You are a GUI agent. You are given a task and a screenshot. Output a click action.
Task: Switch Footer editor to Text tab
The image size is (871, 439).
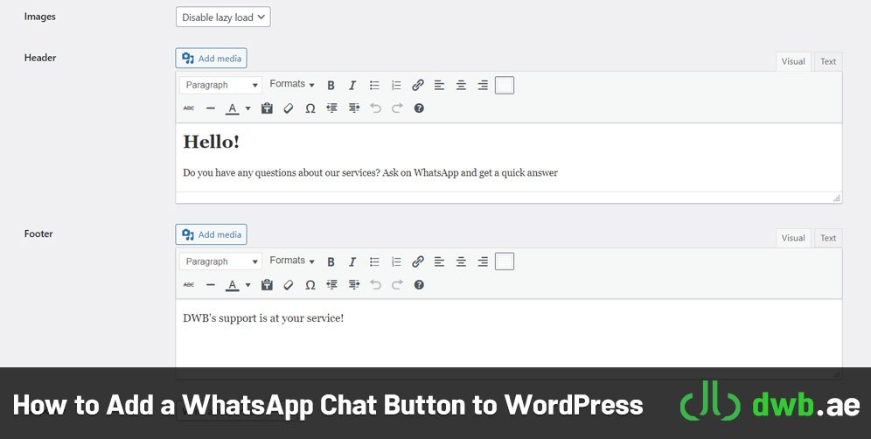tap(828, 238)
